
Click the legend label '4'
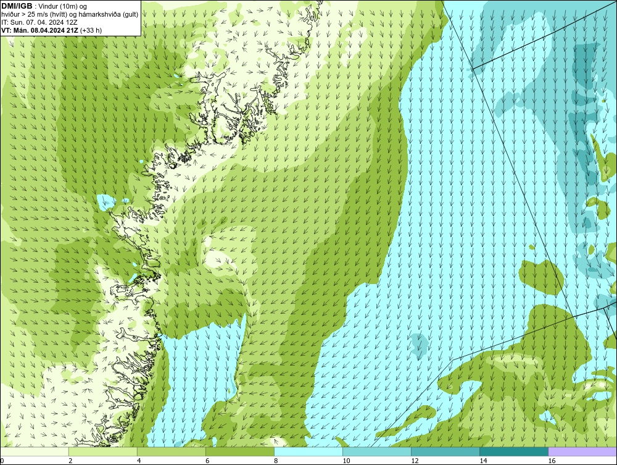tap(139, 461)
